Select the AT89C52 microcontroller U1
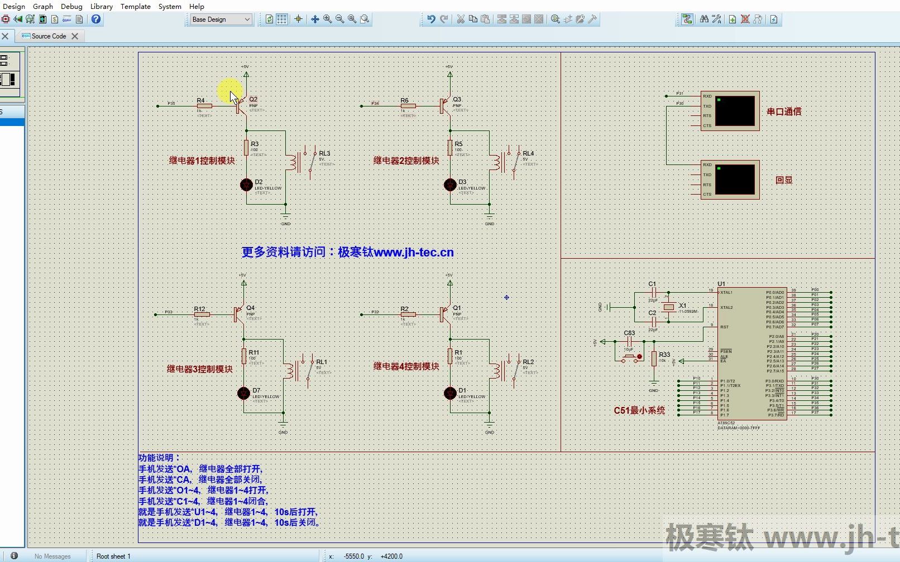Image resolution: width=900 pixels, height=562 pixels. (751, 351)
